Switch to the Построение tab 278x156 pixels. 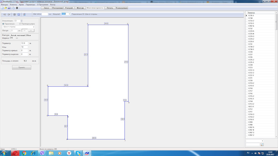[58, 8]
